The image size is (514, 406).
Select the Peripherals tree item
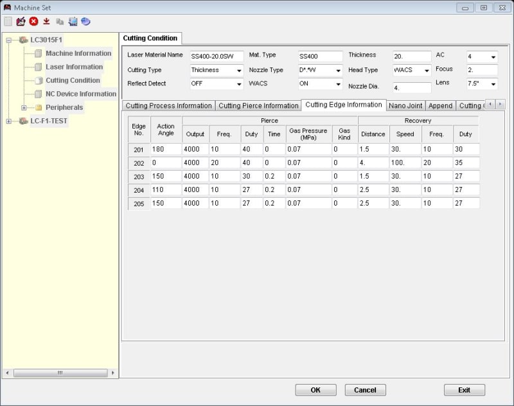tap(64, 107)
